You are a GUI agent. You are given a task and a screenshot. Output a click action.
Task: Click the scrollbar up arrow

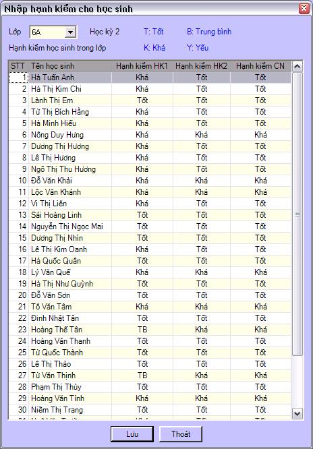point(297,67)
